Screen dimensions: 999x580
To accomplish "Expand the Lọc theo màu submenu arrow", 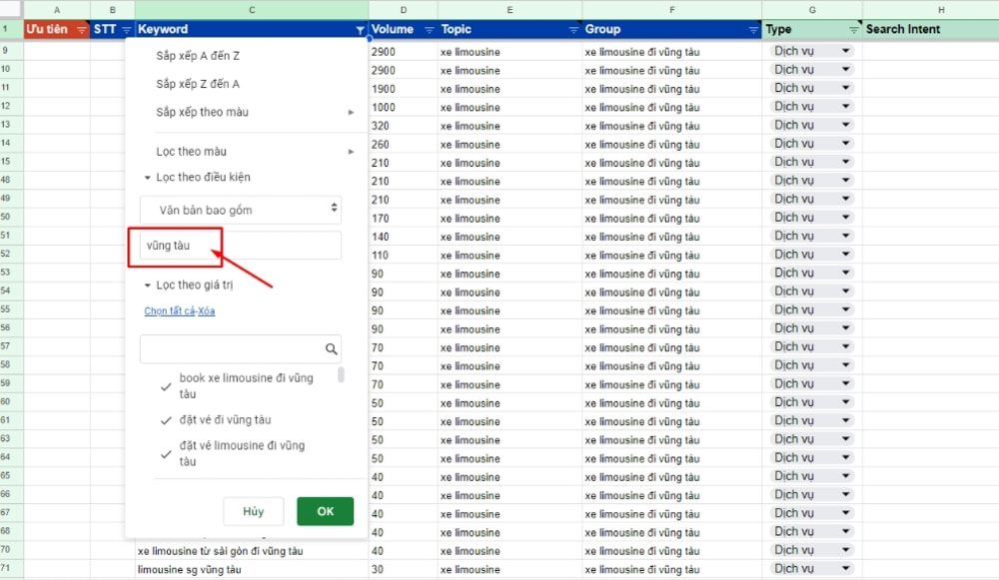I will pos(351,152).
